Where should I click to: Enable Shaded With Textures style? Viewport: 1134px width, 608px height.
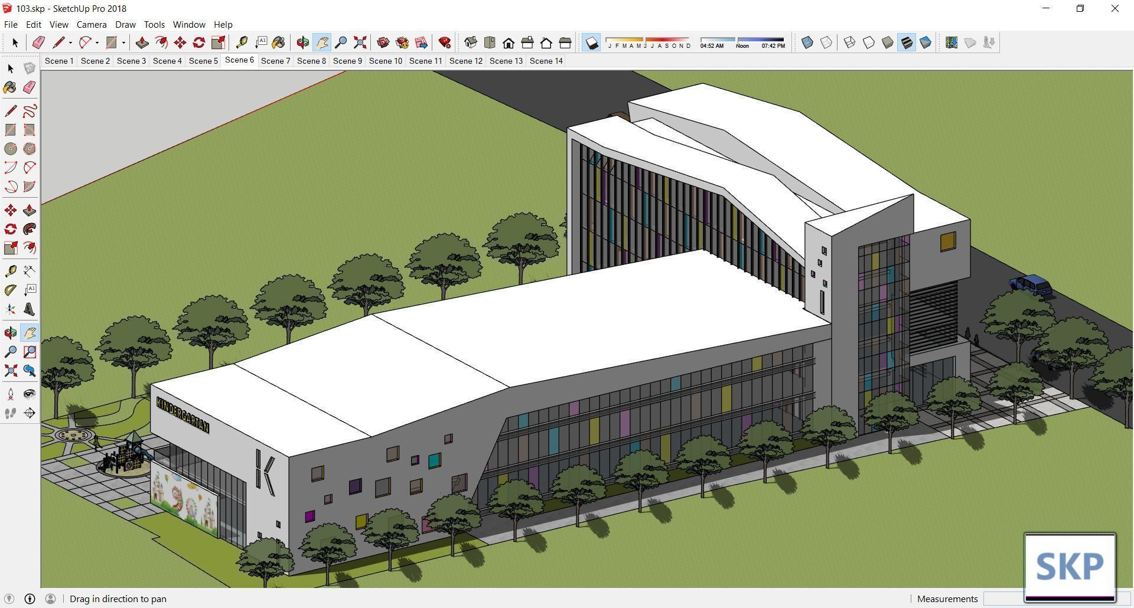907,43
